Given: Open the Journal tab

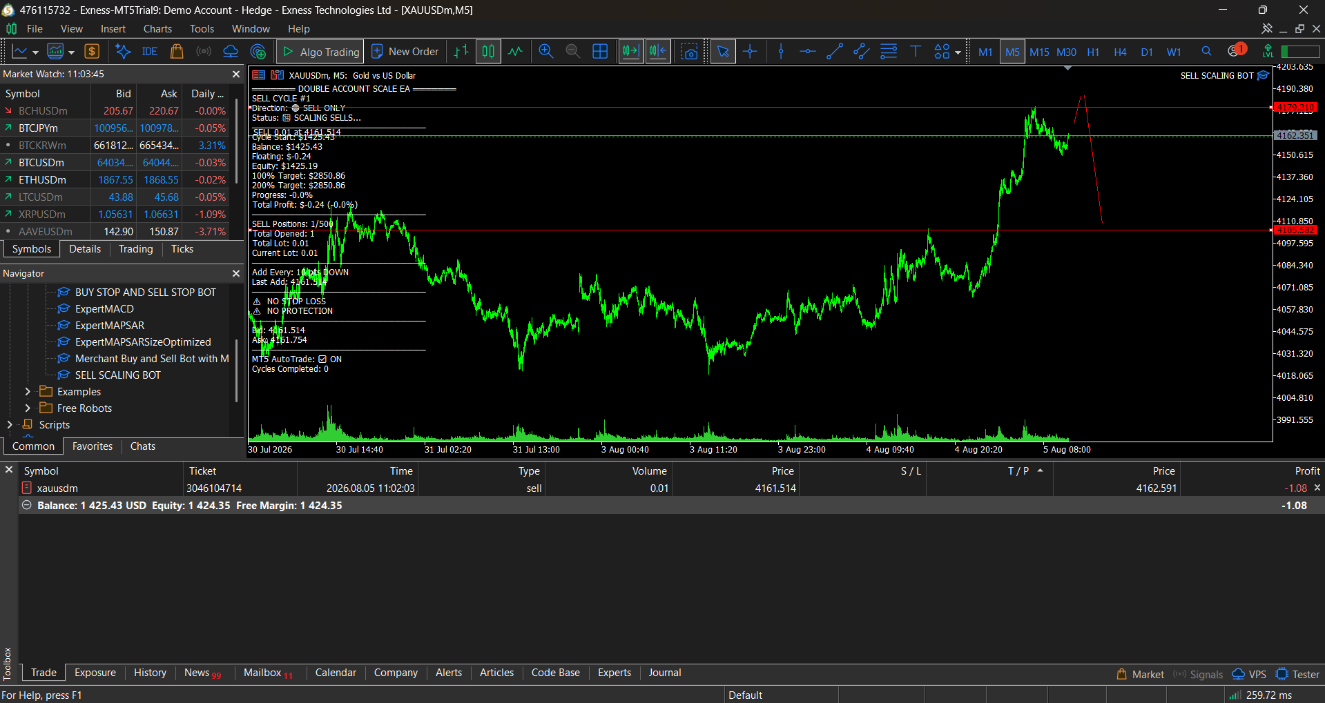Looking at the screenshot, I should tap(664, 673).
